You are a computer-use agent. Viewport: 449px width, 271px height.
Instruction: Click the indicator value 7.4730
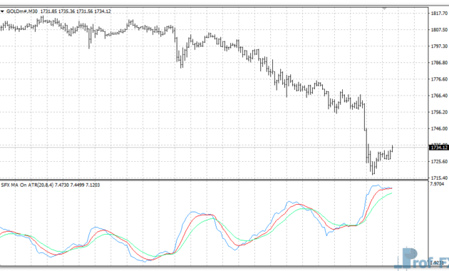[x=62, y=185]
